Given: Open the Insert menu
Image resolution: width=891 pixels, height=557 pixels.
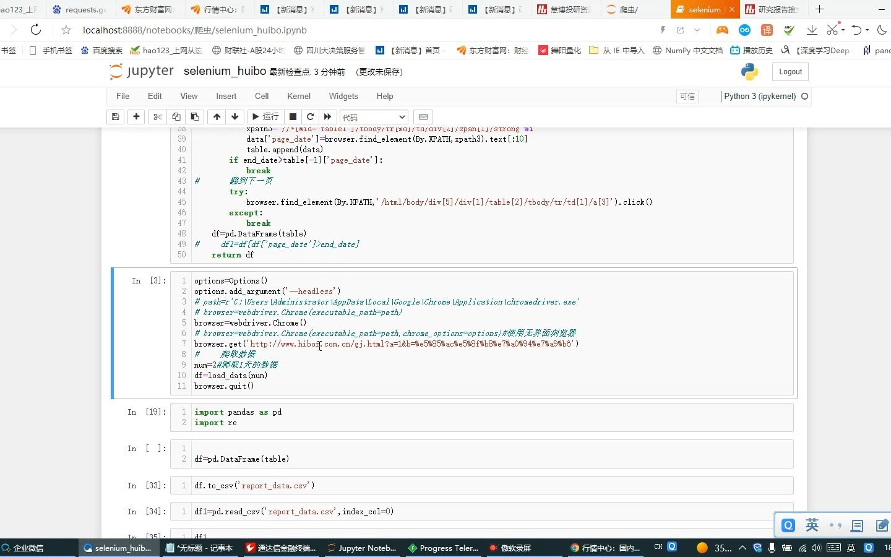Looking at the screenshot, I should (x=226, y=97).
